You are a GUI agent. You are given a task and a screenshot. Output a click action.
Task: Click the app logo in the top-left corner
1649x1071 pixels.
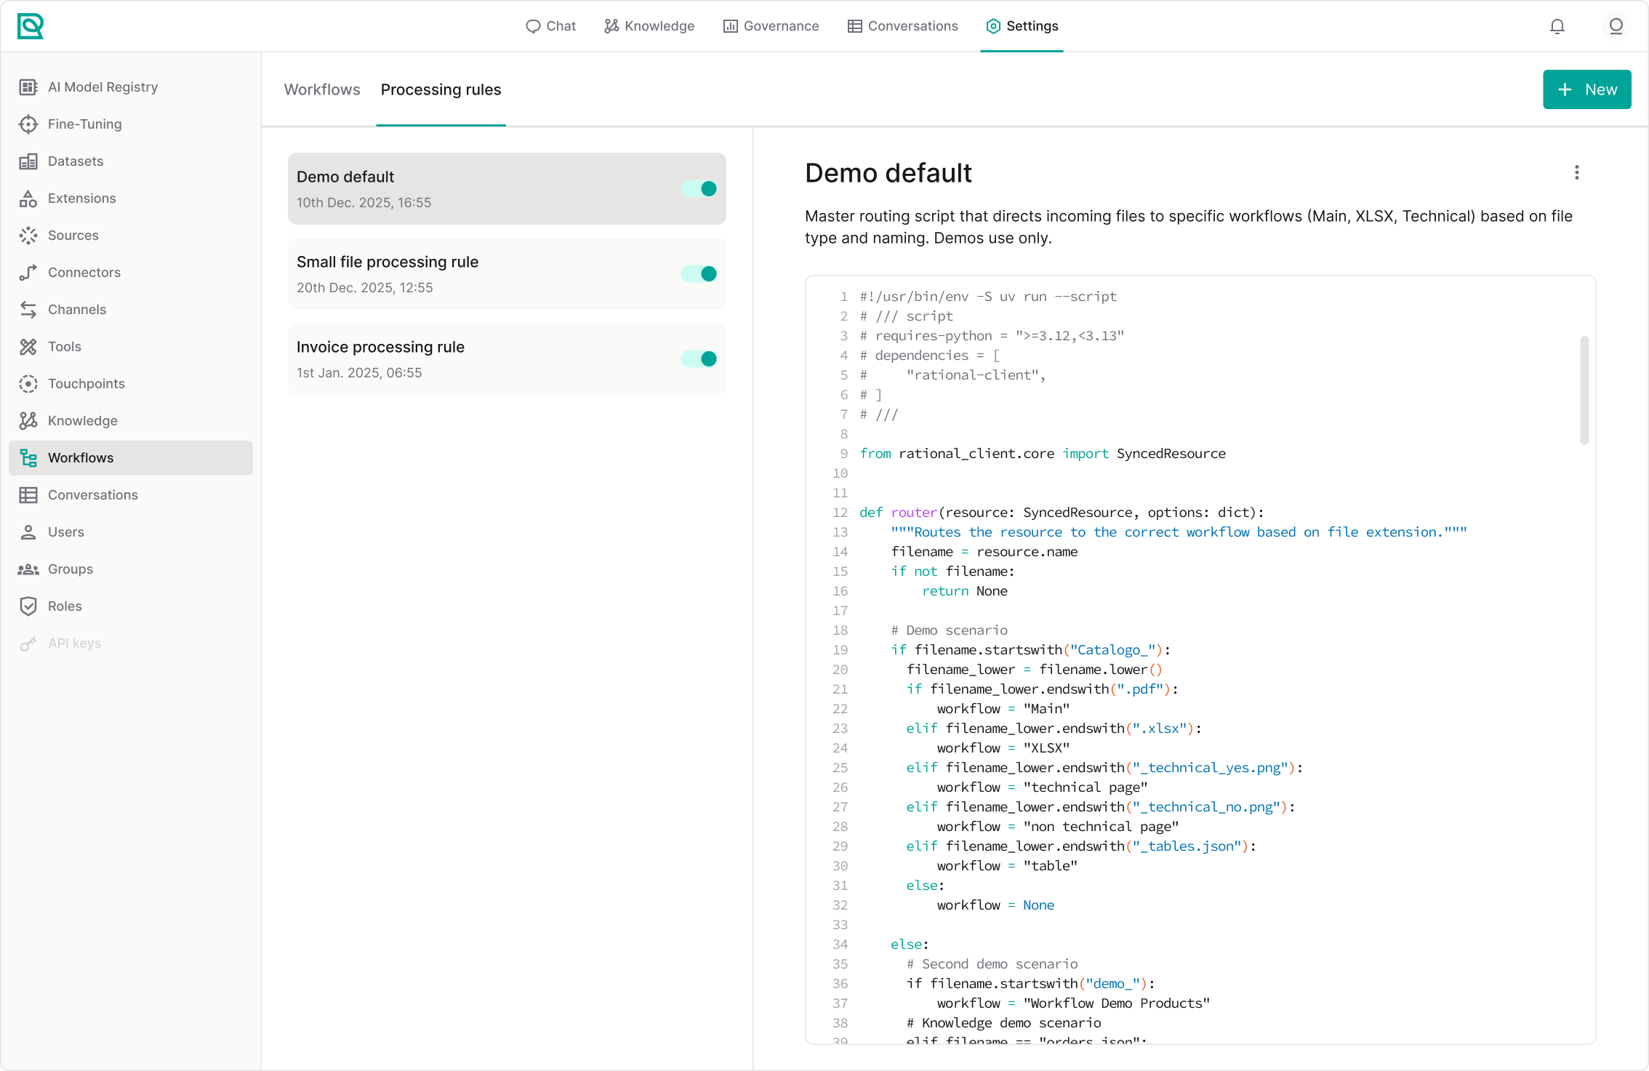click(x=30, y=26)
